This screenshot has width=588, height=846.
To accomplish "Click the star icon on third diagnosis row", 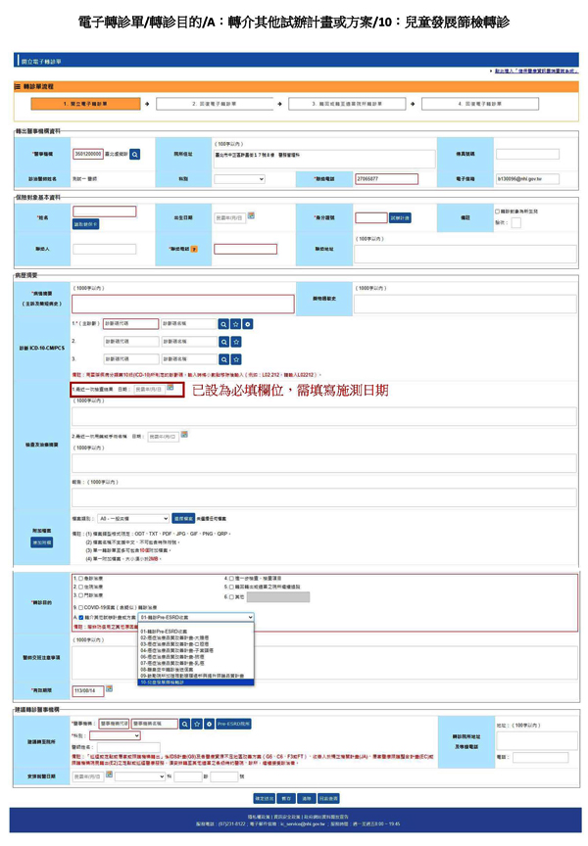I will coord(236,359).
